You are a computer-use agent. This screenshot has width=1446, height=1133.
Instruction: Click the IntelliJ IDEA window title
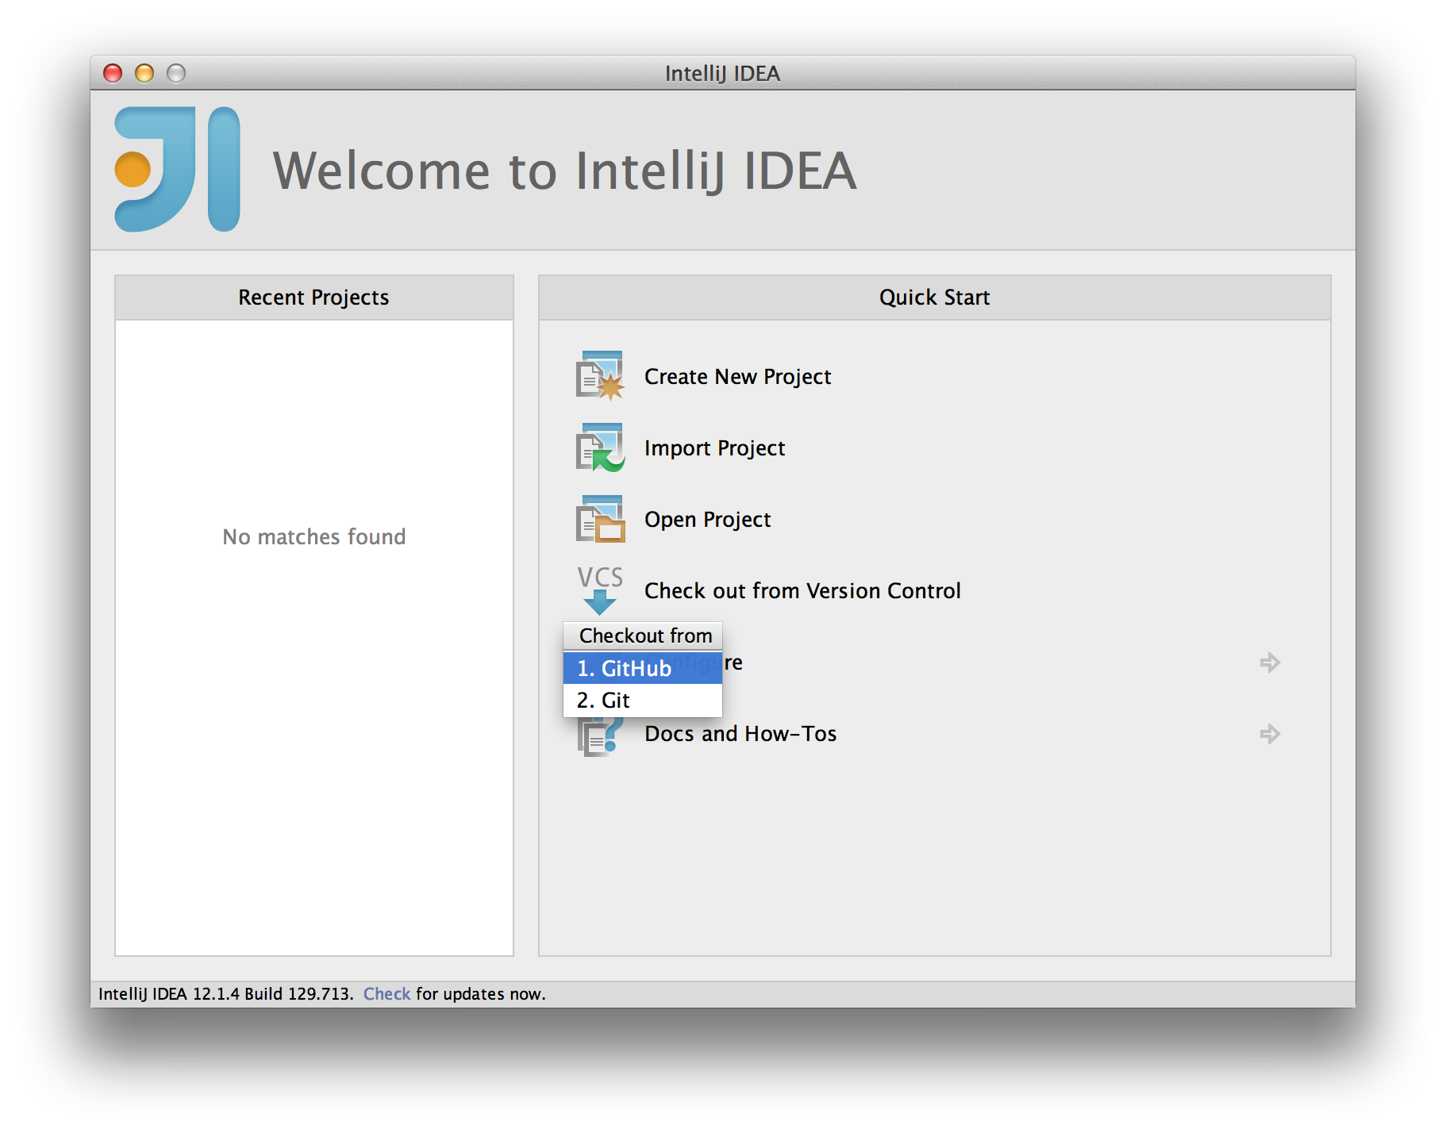(x=722, y=73)
